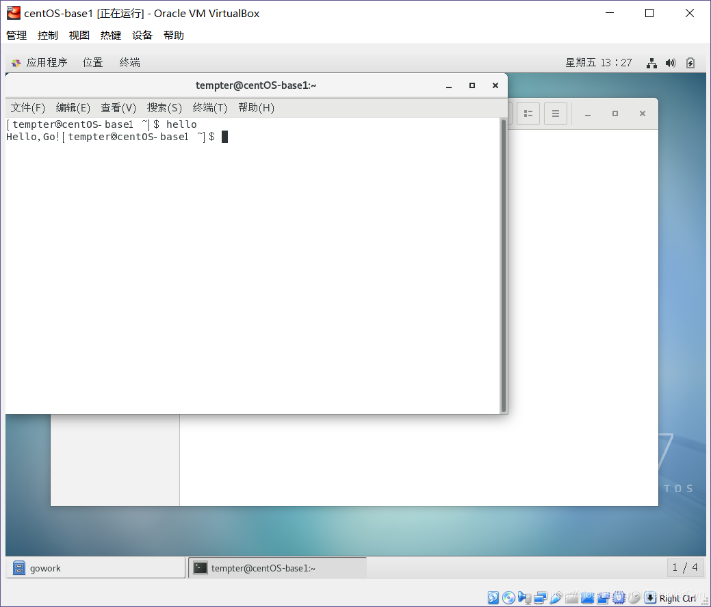
Task: Open the 热键 menu in VirtualBox
Action: click(x=111, y=36)
